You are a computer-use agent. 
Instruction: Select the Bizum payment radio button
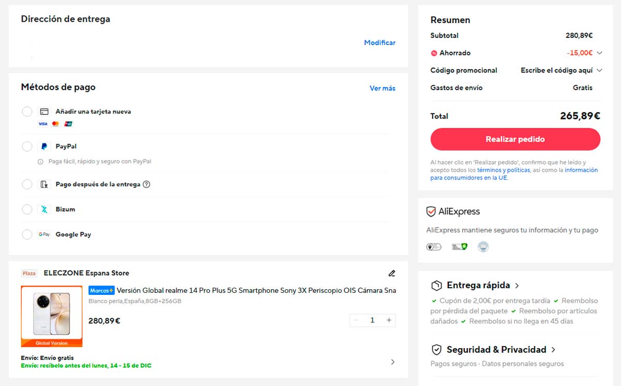27,209
